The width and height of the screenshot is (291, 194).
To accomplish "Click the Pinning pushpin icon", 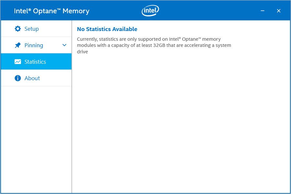I will click(18, 45).
